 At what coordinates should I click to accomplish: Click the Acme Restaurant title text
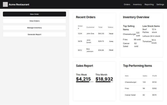tap(19, 4)
